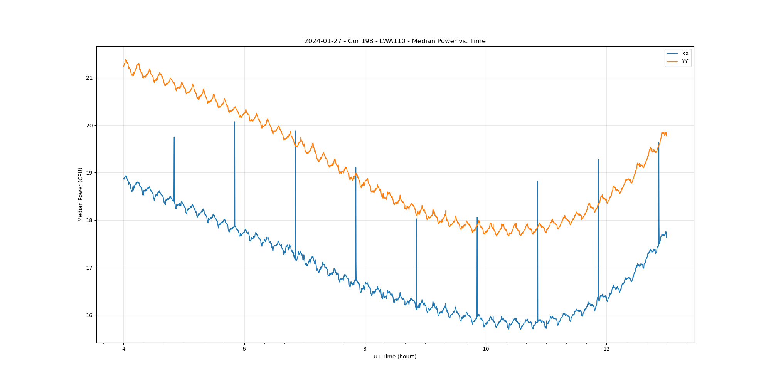Viewport: 771px width, 385px height.
Task: Select the XX legend text label
Action: point(685,54)
